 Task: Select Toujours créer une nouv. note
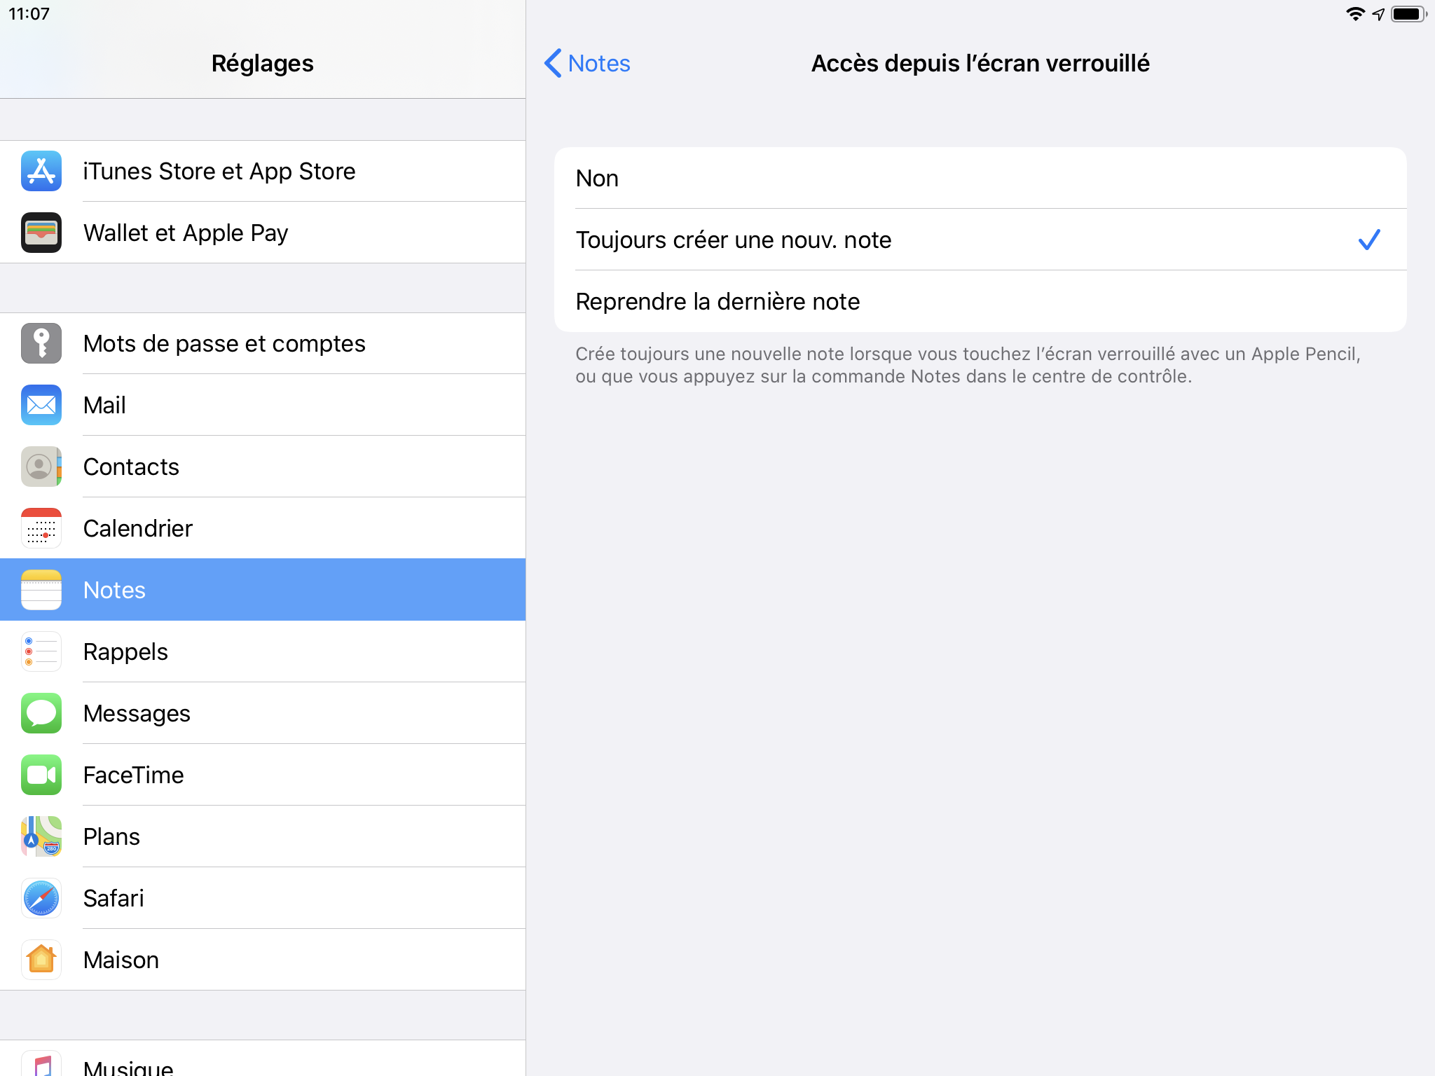(980, 240)
